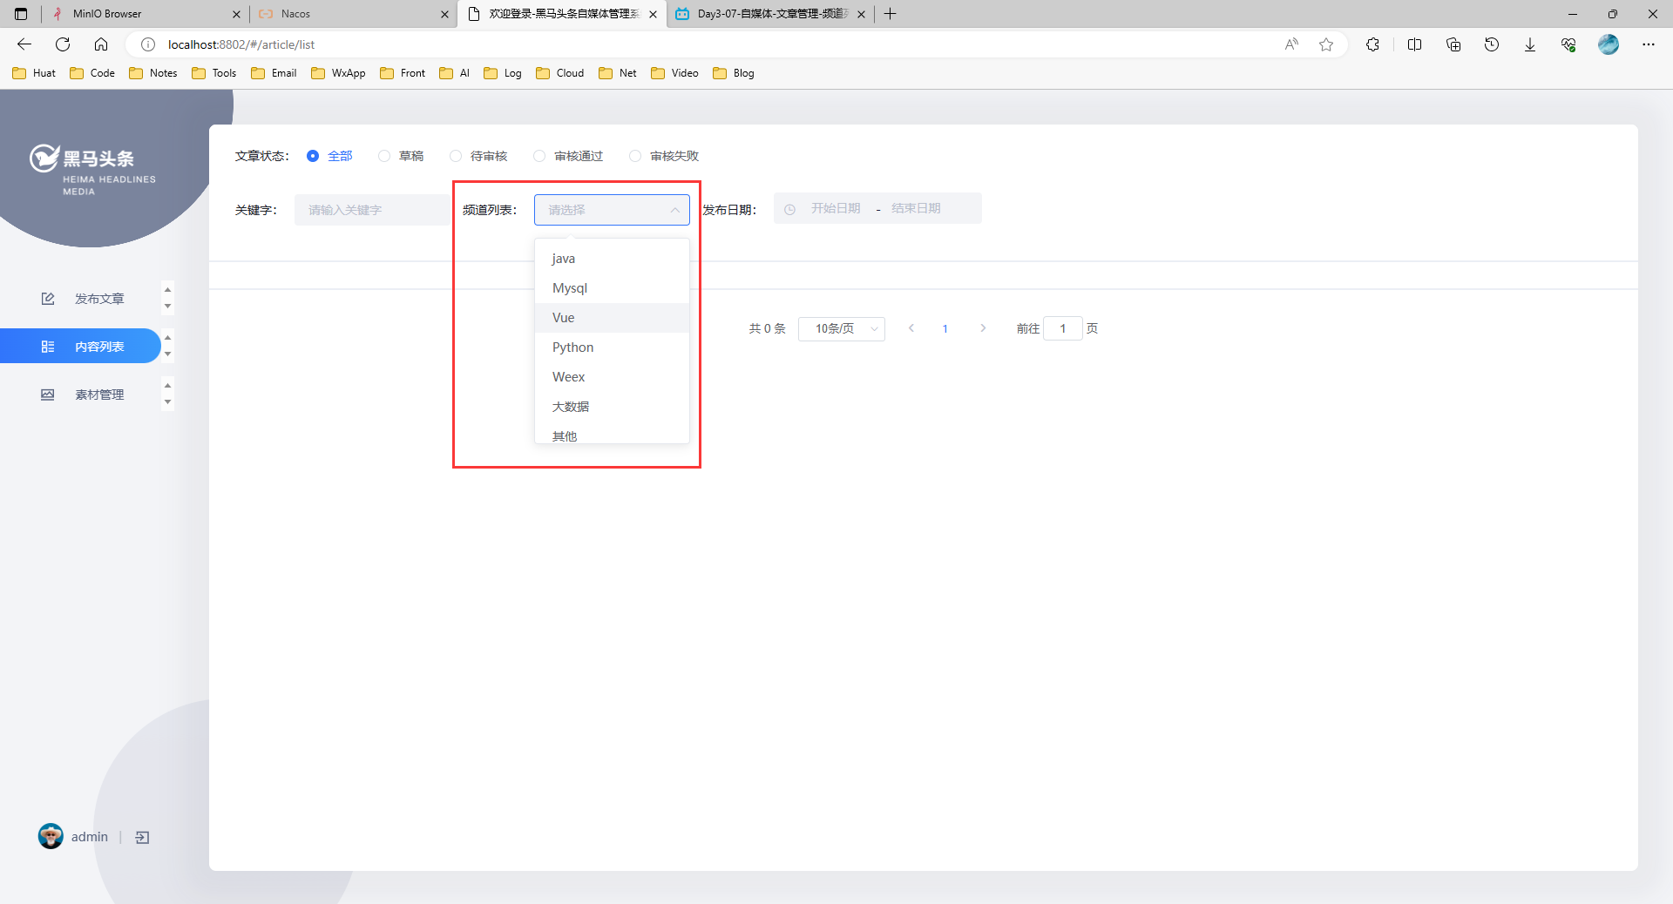Toggle split screen icon in browser toolbar

click(1414, 44)
